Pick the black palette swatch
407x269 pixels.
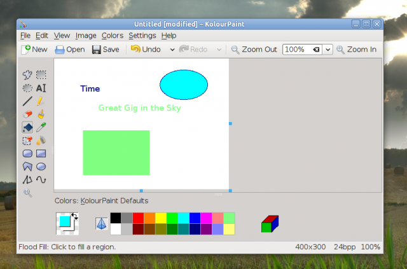(x=116, y=218)
